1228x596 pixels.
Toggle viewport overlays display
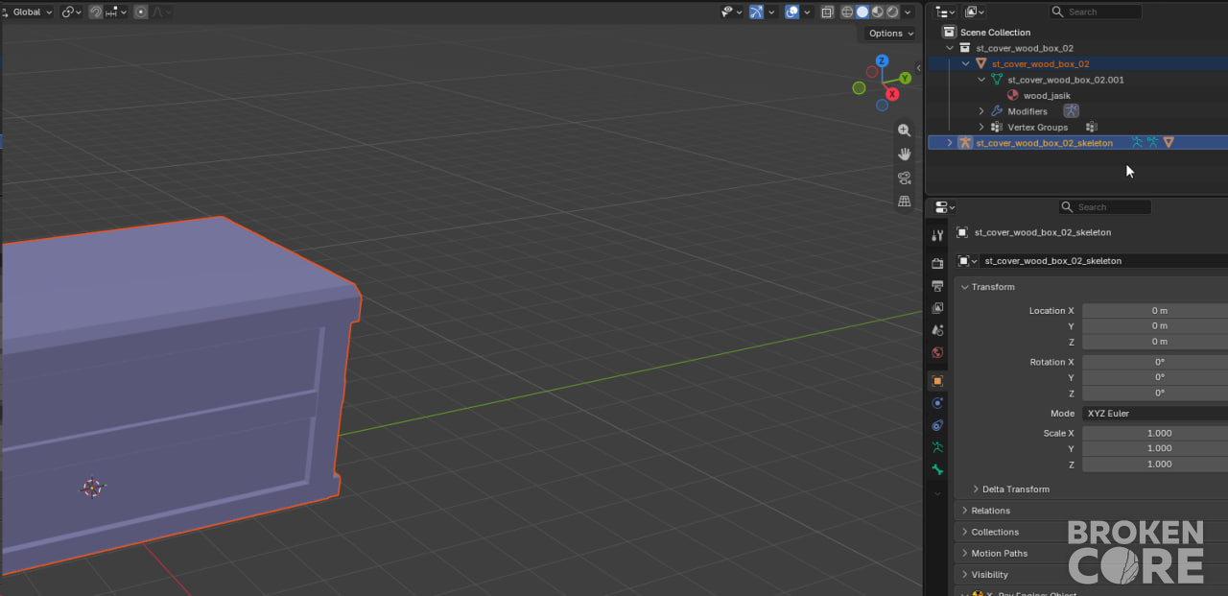point(791,12)
